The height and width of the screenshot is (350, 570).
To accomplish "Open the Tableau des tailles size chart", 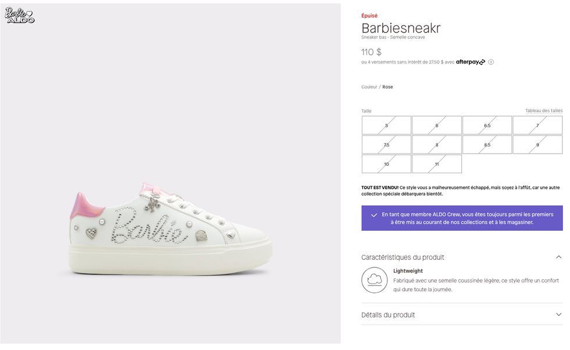I will click(543, 110).
